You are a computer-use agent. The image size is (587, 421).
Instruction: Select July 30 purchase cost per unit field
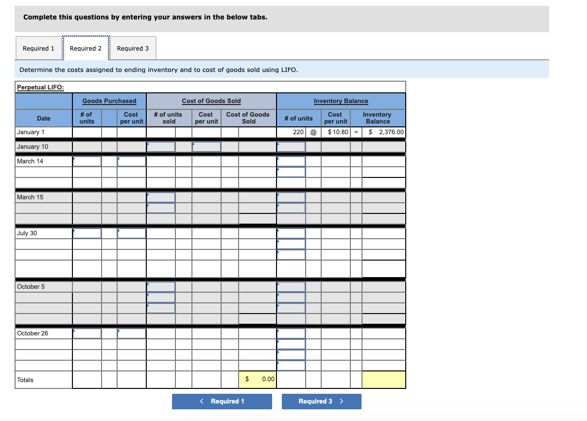pos(132,233)
